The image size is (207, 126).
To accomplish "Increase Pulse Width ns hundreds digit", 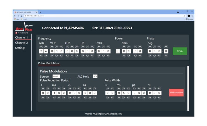I will click(x=150, y=88).
